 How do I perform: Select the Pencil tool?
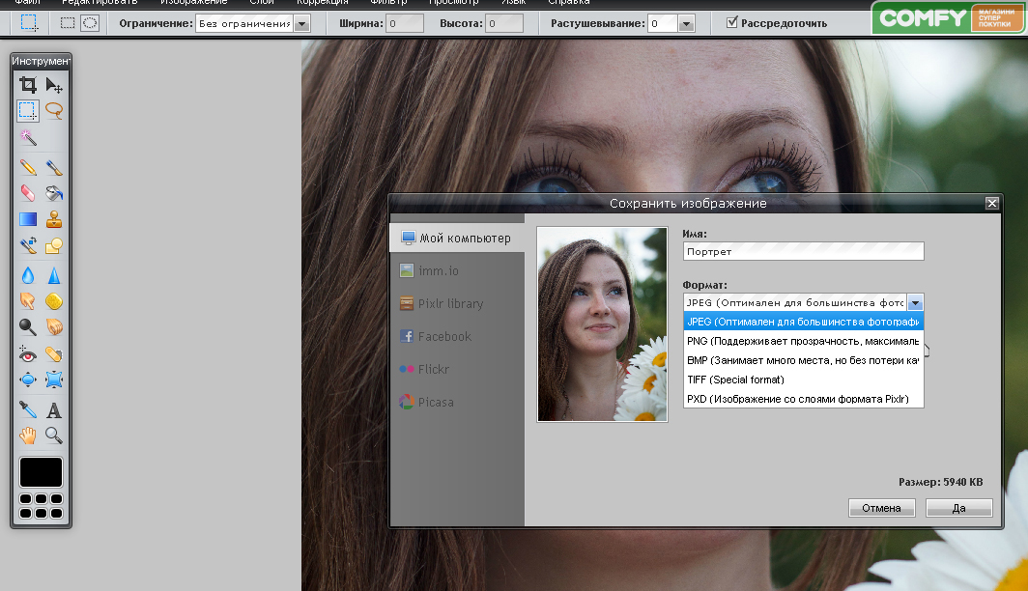(27, 167)
